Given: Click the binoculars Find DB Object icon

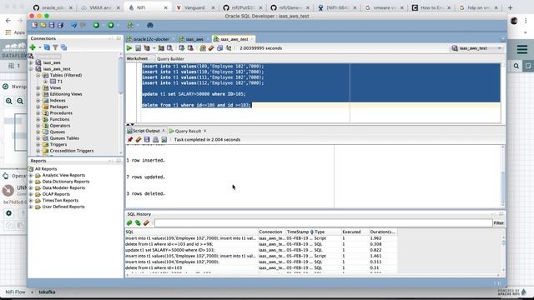Looking at the screenshot, I should (150, 25).
